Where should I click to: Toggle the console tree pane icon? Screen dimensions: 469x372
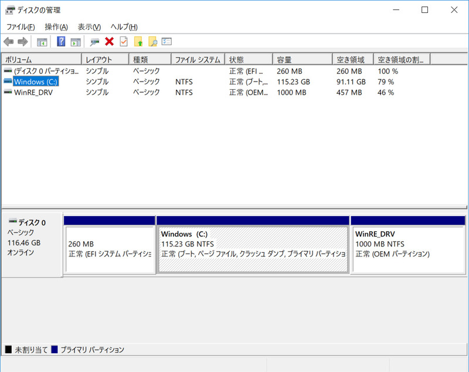click(x=42, y=42)
